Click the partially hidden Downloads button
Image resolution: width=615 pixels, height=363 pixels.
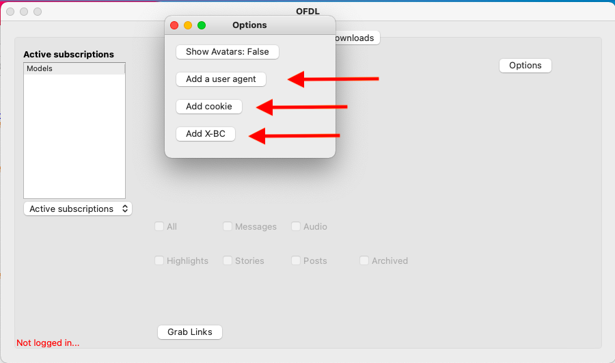[357, 38]
